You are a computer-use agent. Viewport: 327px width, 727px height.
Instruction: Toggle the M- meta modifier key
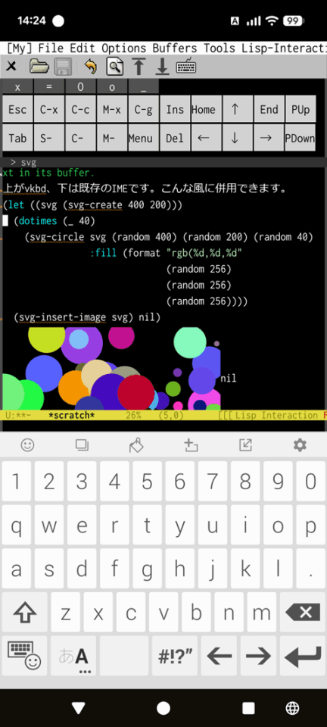click(111, 138)
